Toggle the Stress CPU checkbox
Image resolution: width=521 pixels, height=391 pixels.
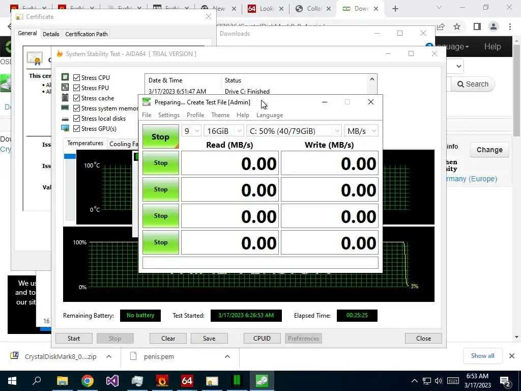click(76, 77)
